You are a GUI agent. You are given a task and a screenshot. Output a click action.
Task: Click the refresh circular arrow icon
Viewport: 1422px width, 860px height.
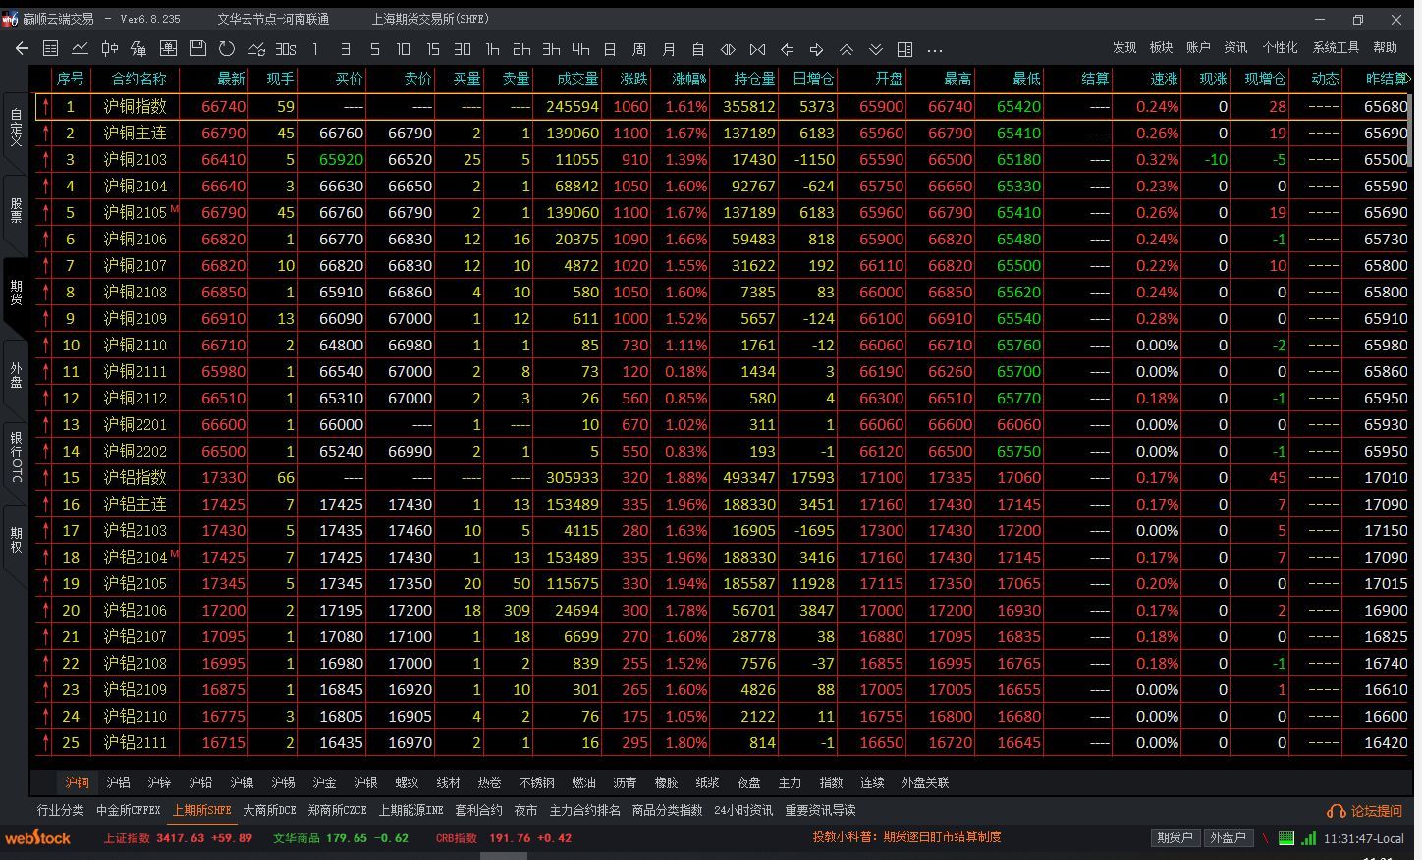point(227,48)
